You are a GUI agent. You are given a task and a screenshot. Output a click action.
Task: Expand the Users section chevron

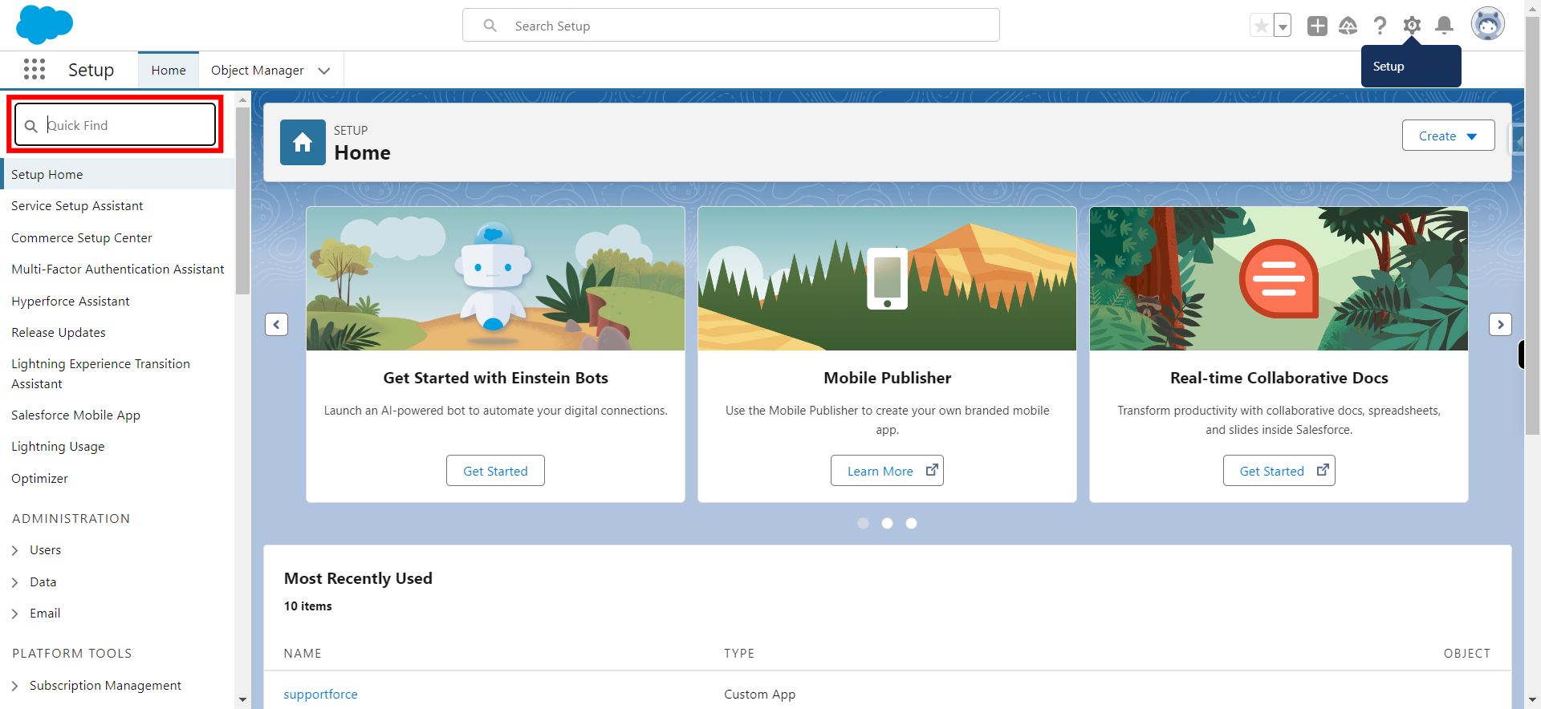[x=14, y=550]
